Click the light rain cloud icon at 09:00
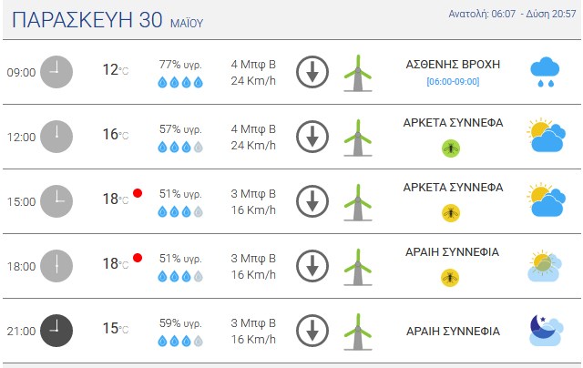 click(x=545, y=72)
